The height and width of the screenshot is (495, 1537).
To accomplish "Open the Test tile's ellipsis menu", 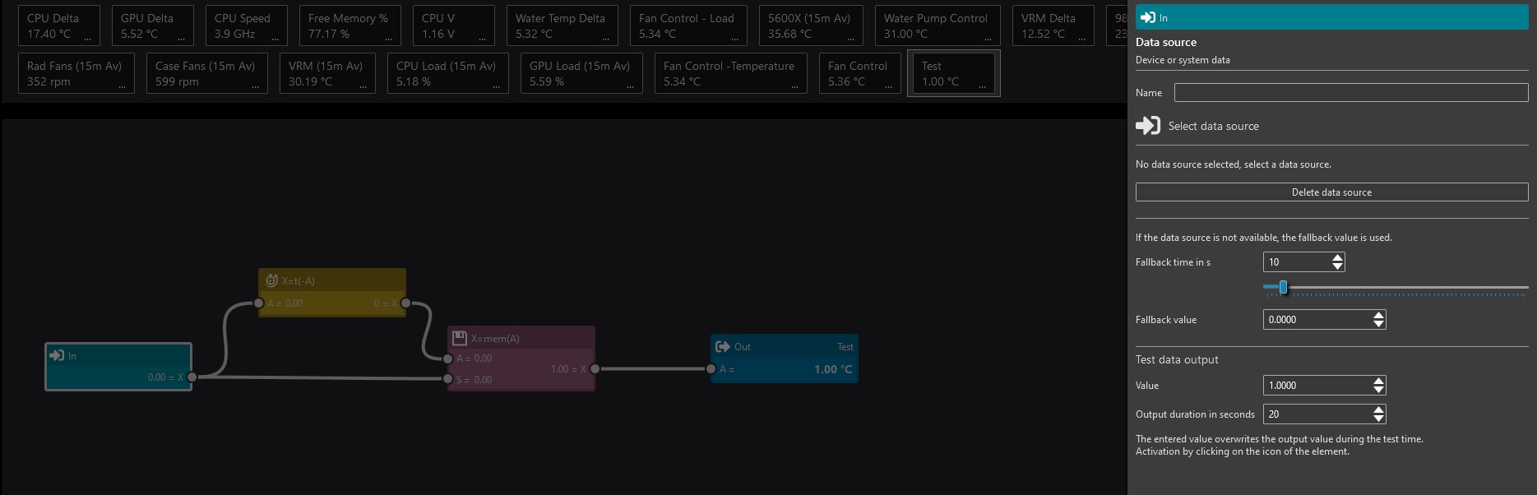I will point(982,86).
